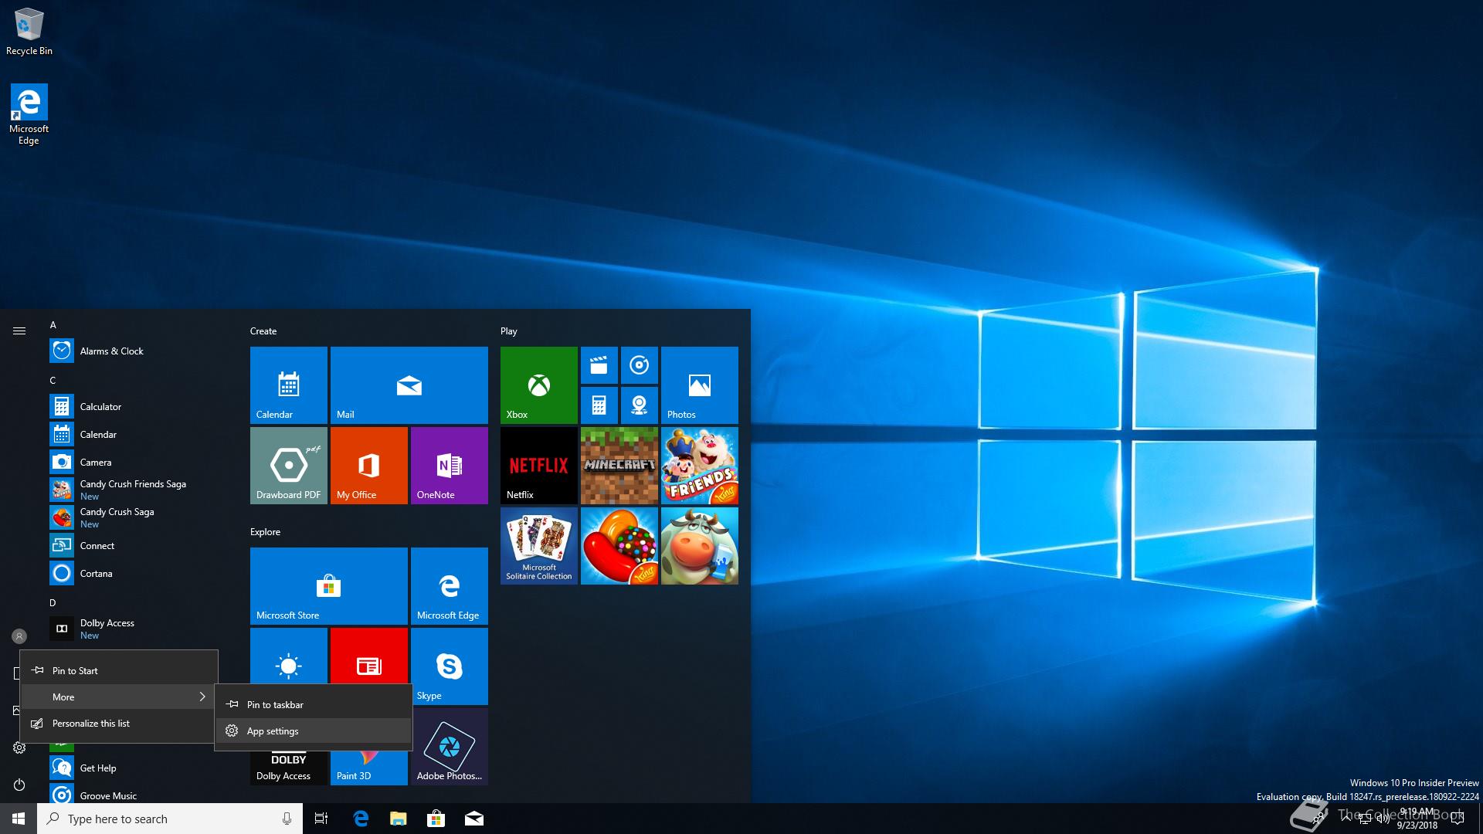Image resolution: width=1483 pixels, height=834 pixels.
Task: Open the Candy Crush Saga tile
Action: point(619,545)
